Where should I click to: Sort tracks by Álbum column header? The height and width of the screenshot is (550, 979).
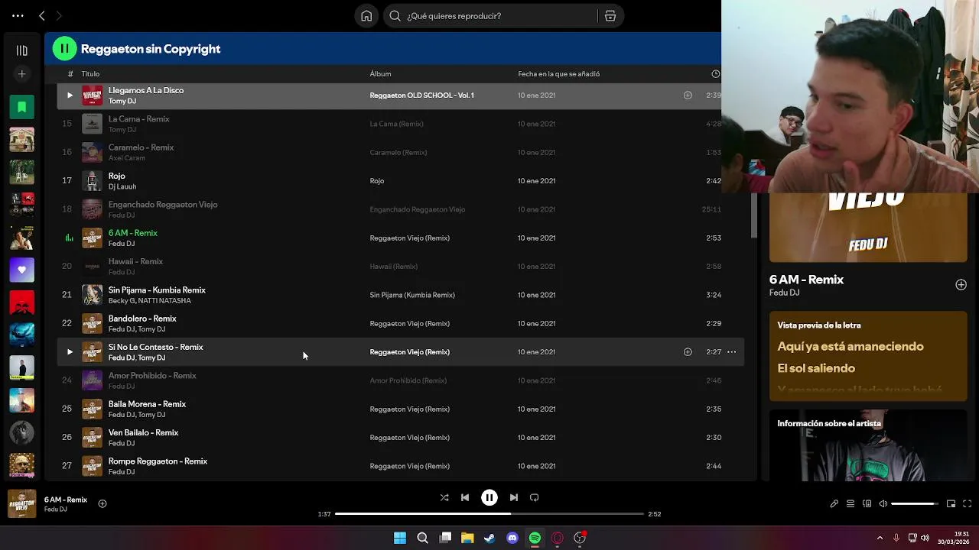[380, 74]
